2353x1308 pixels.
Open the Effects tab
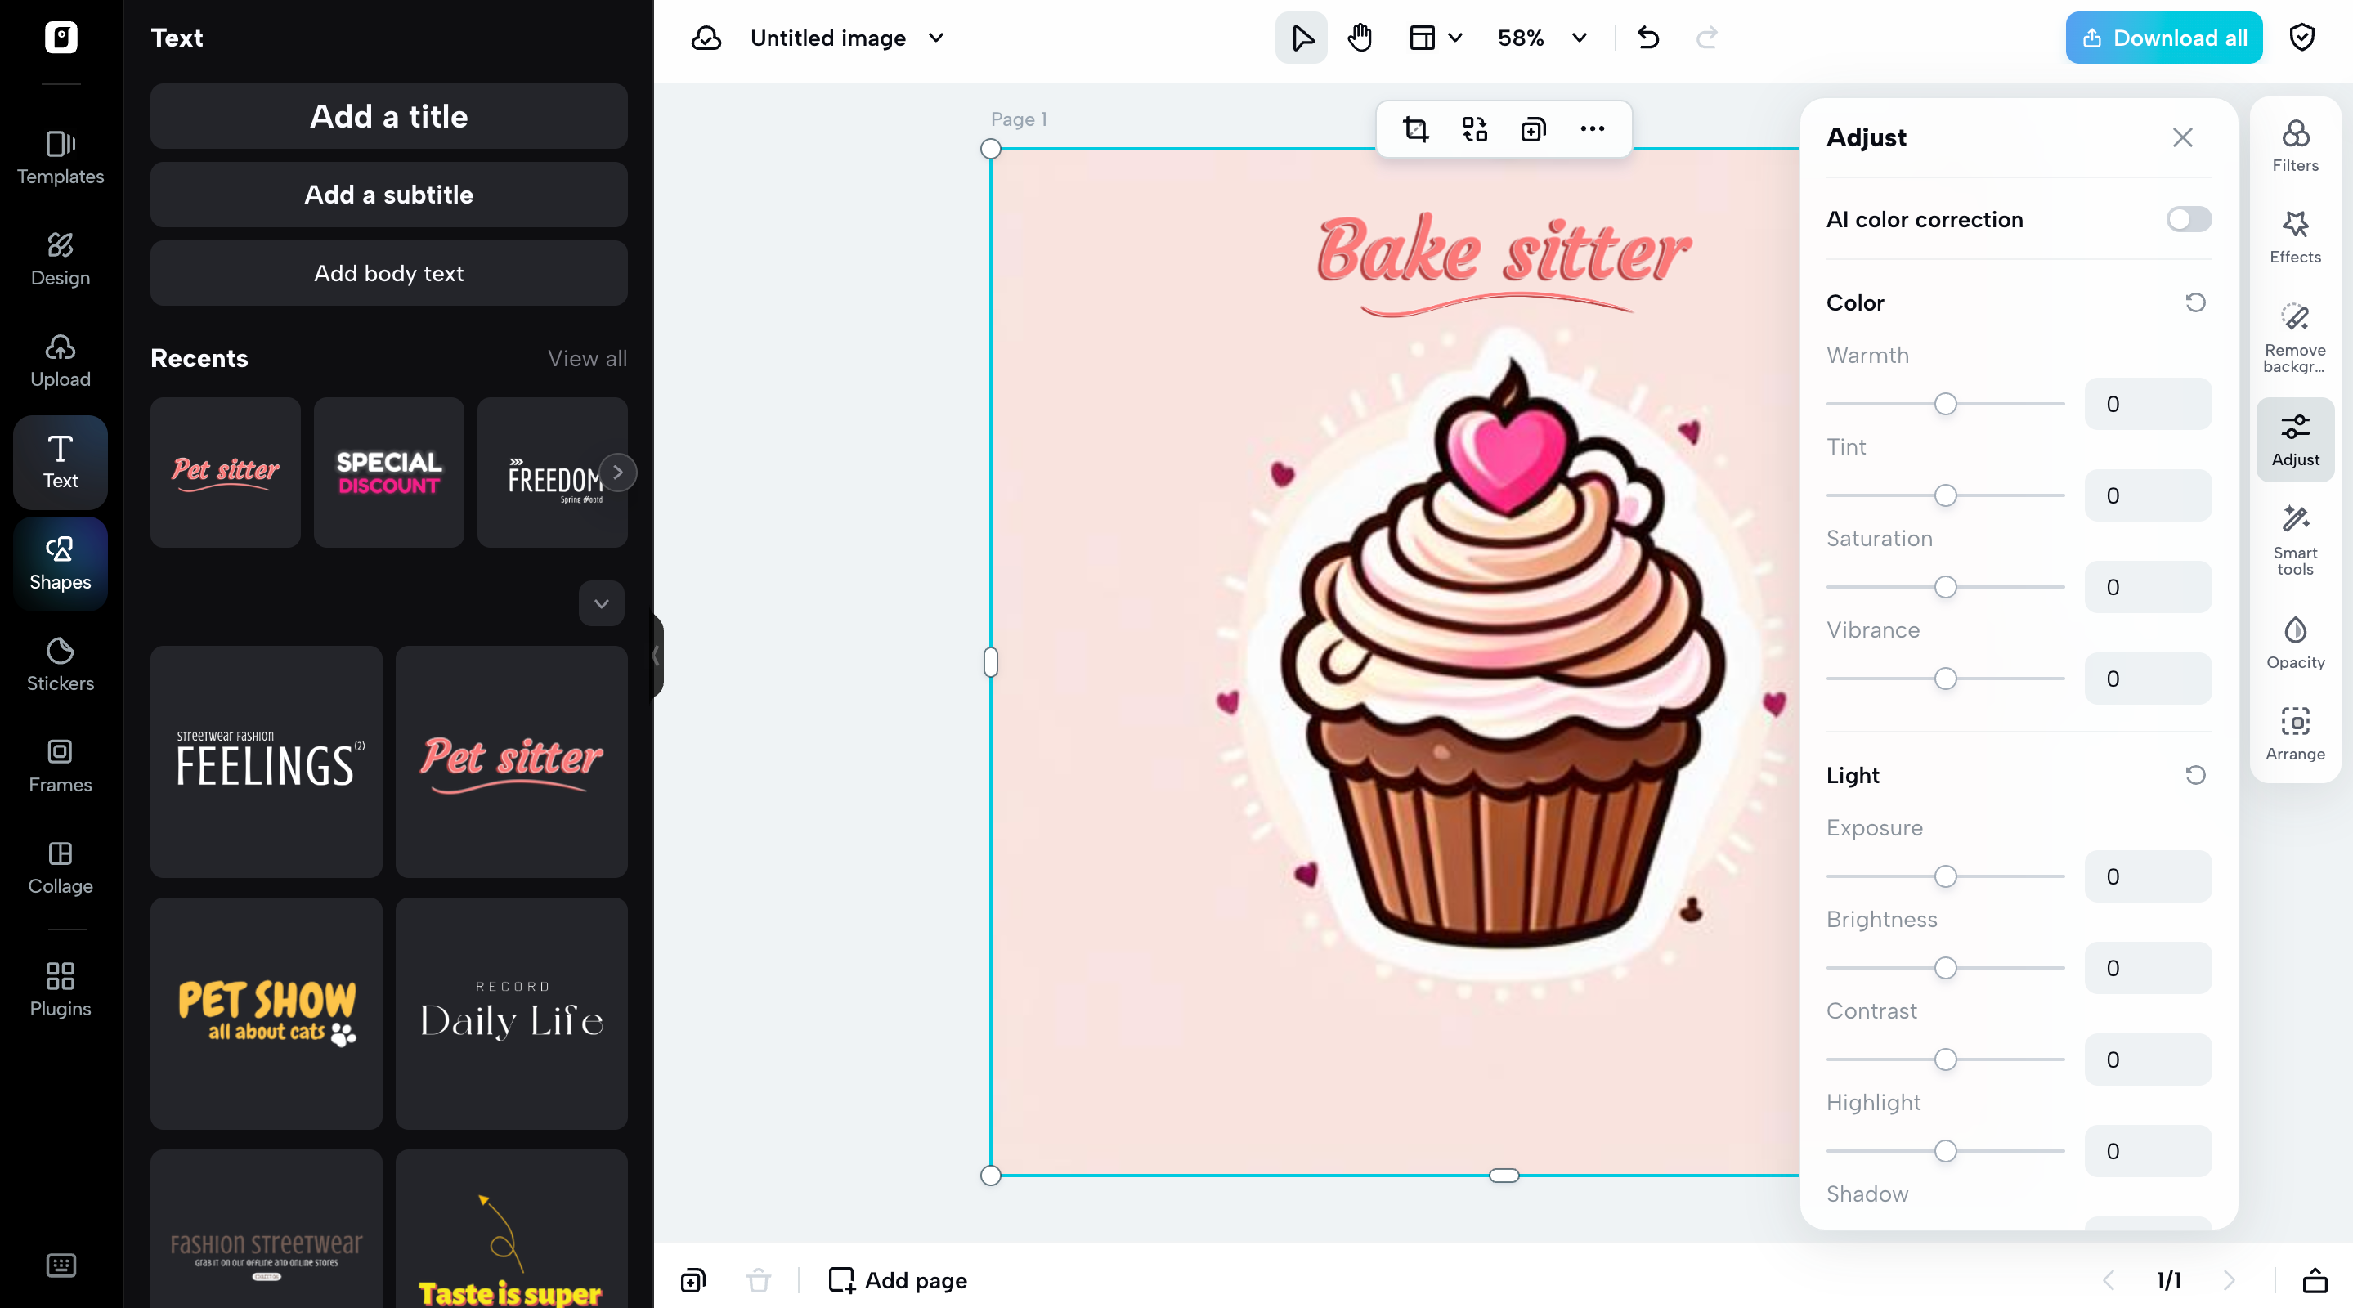[2294, 236]
